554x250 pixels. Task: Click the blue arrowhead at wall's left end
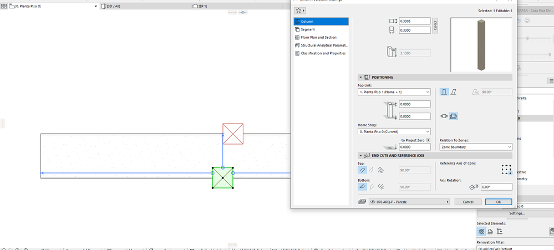[42, 173]
